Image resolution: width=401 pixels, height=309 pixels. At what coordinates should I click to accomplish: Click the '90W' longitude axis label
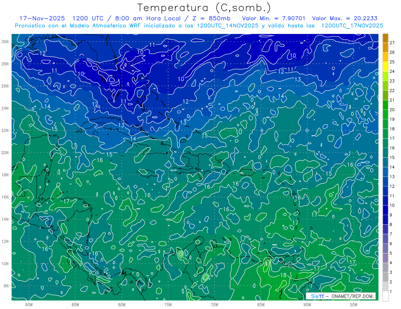coord(29,305)
